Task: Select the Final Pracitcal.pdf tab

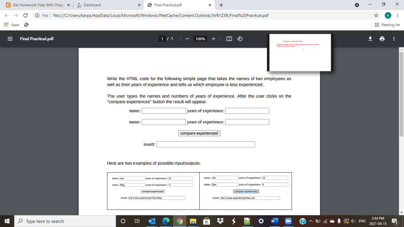Action: click(179, 5)
